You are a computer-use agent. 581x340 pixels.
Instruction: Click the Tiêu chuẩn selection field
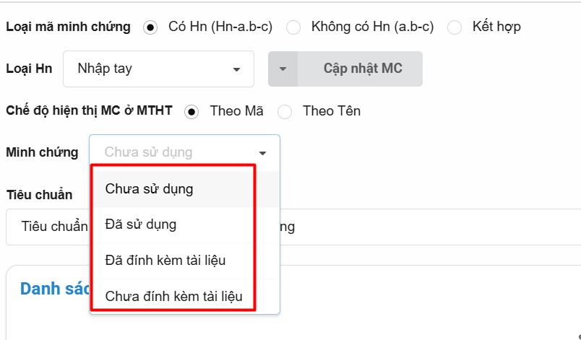pos(434,227)
